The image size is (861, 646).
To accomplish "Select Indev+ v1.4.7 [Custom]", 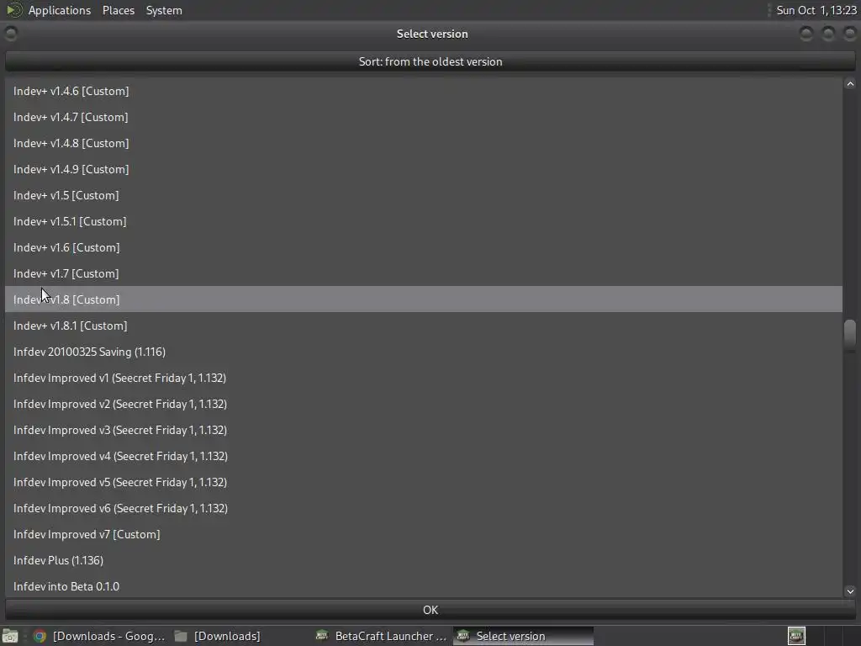I will coord(424,117).
